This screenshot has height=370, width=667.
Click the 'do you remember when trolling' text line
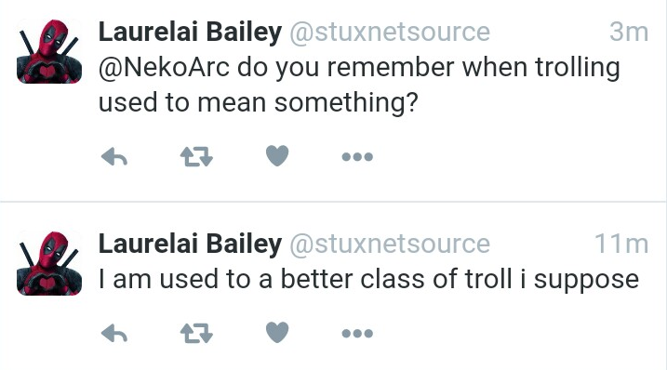coord(428,68)
